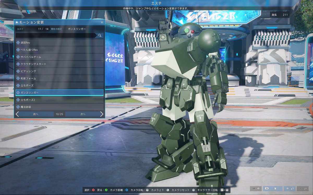Click the magnifier search icon in motion panel
Viewport: 313px width, 195px height.
(x=100, y=35)
